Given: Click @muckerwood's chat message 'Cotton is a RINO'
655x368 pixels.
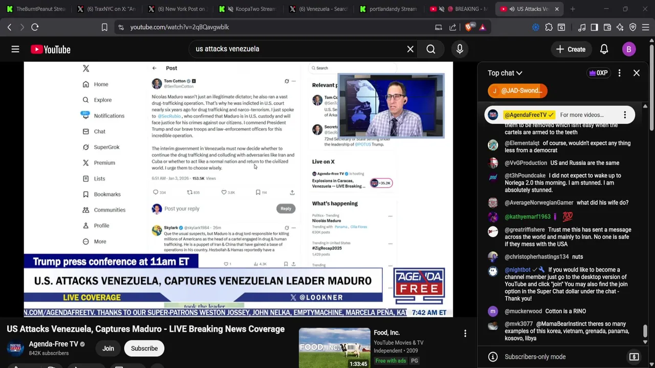Looking at the screenshot, I should tap(565, 311).
